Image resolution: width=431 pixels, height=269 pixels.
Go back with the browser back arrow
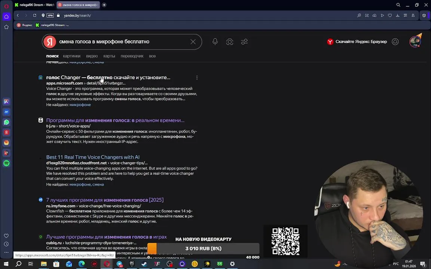coord(18,15)
